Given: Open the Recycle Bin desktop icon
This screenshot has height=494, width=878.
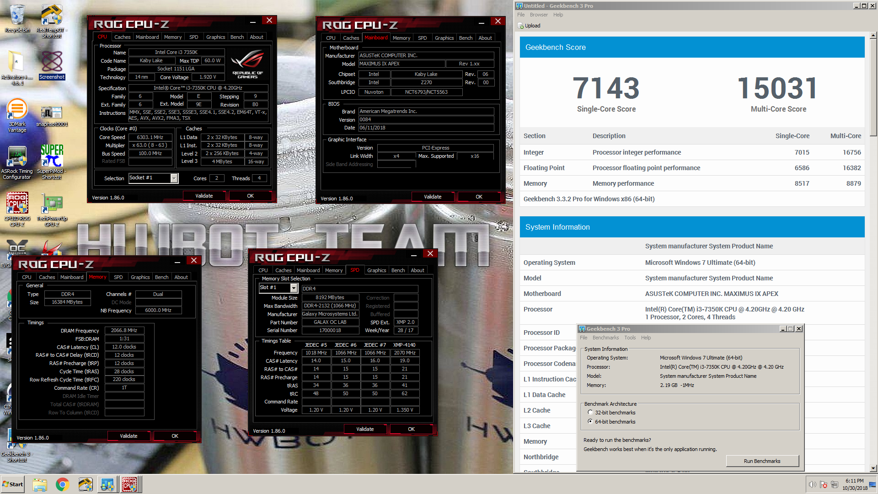Looking at the screenshot, I should pyautogui.click(x=17, y=18).
